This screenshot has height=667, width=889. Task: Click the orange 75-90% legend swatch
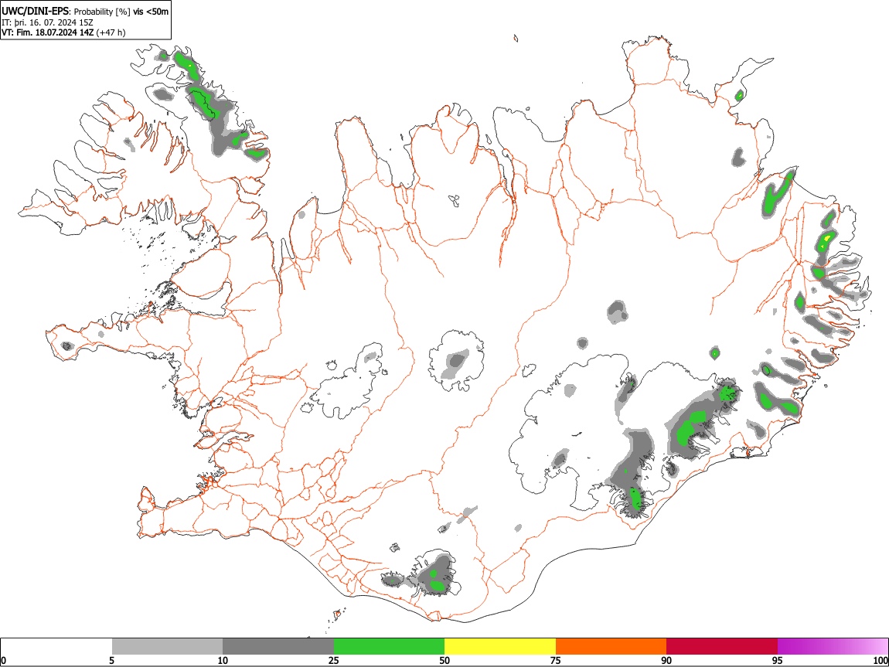click(611, 647)
